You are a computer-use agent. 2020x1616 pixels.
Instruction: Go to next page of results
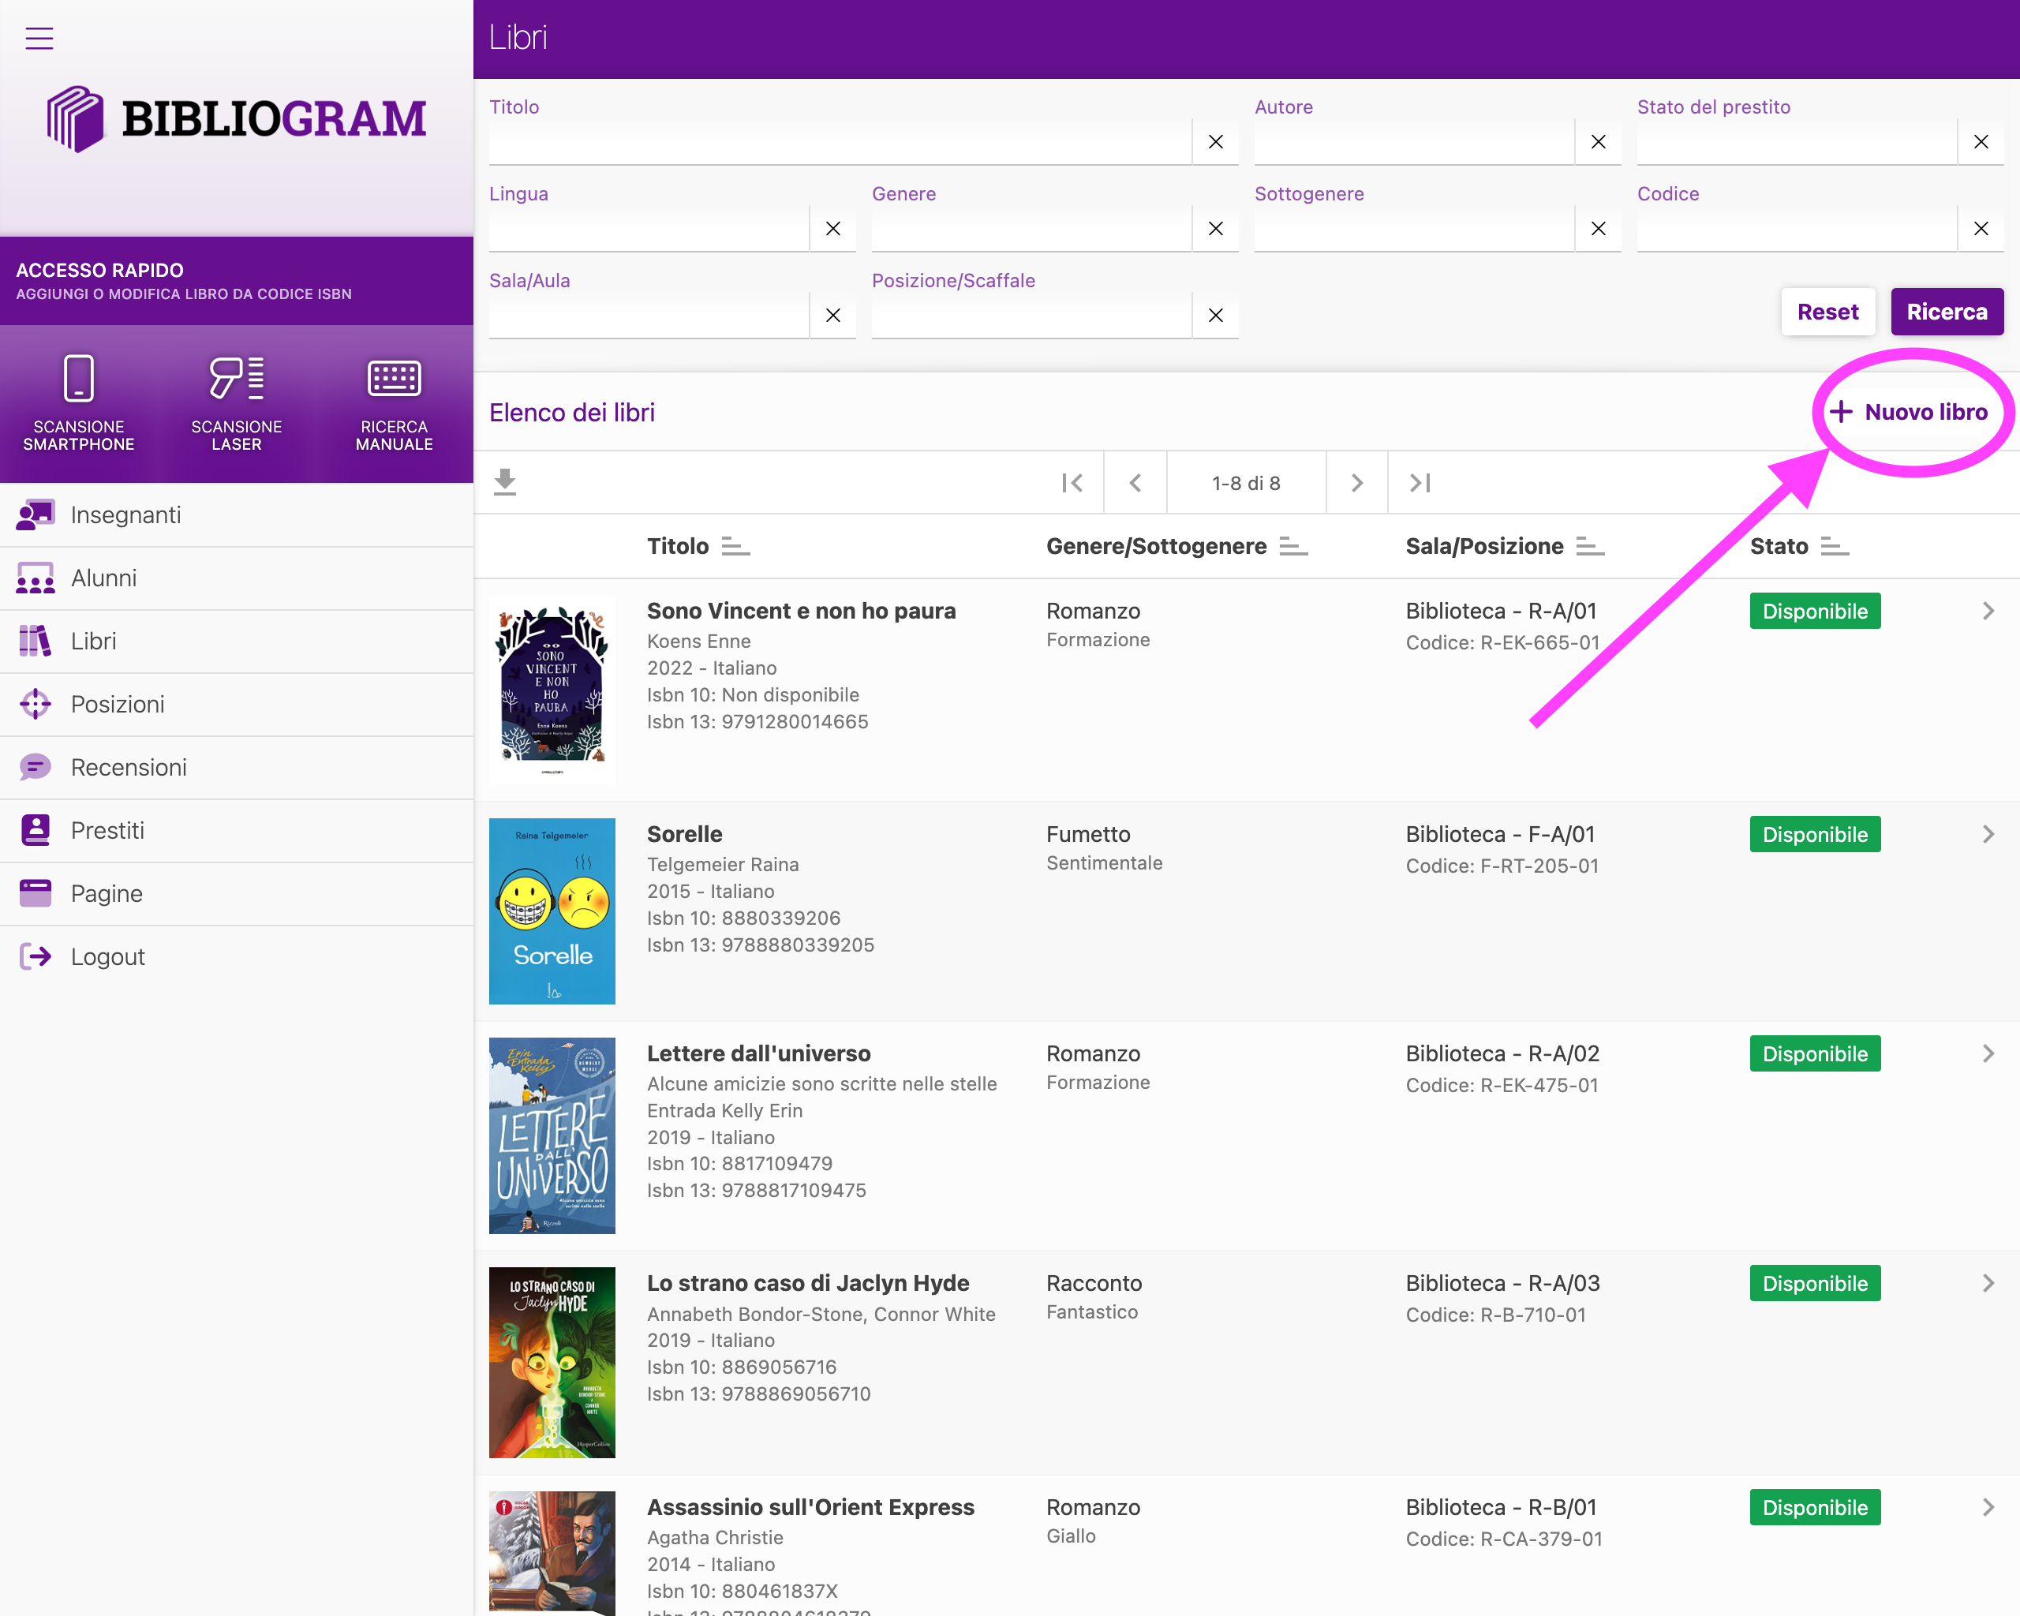(1356, 482)
